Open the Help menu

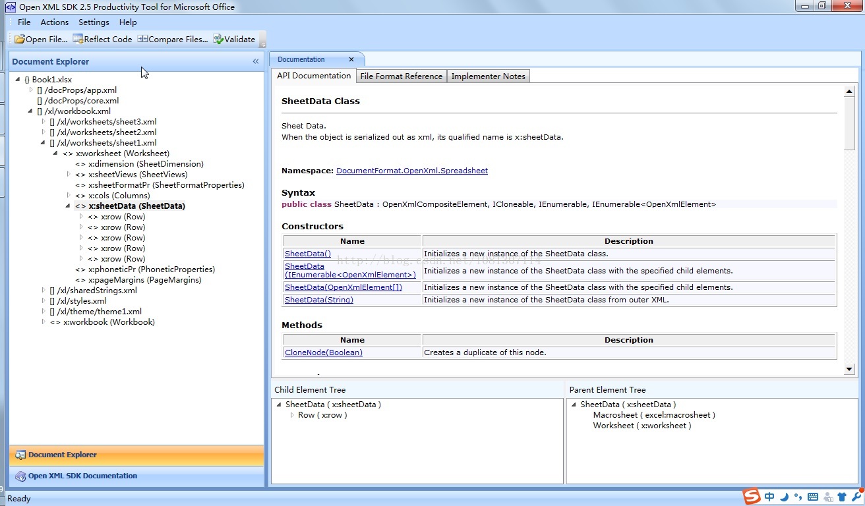click(x=128, y=22)
